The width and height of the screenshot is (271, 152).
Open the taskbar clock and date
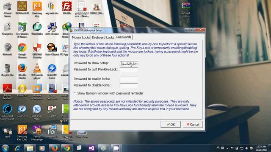tap(261, 148)
